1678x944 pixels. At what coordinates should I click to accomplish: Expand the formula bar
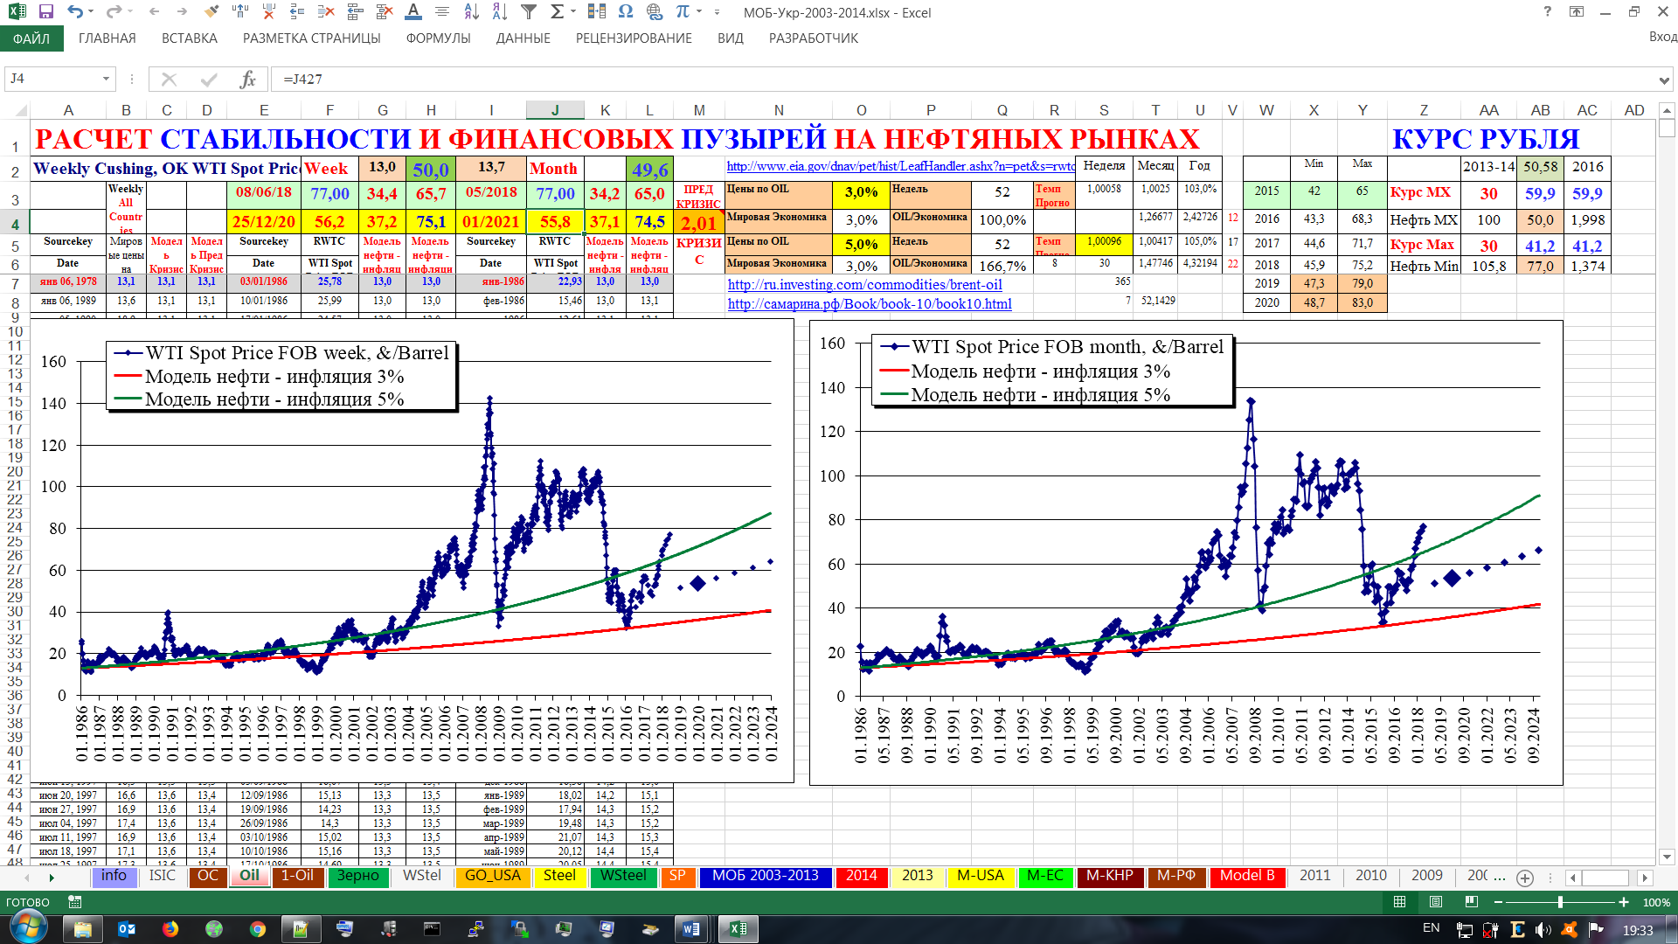pos(1663,80)
